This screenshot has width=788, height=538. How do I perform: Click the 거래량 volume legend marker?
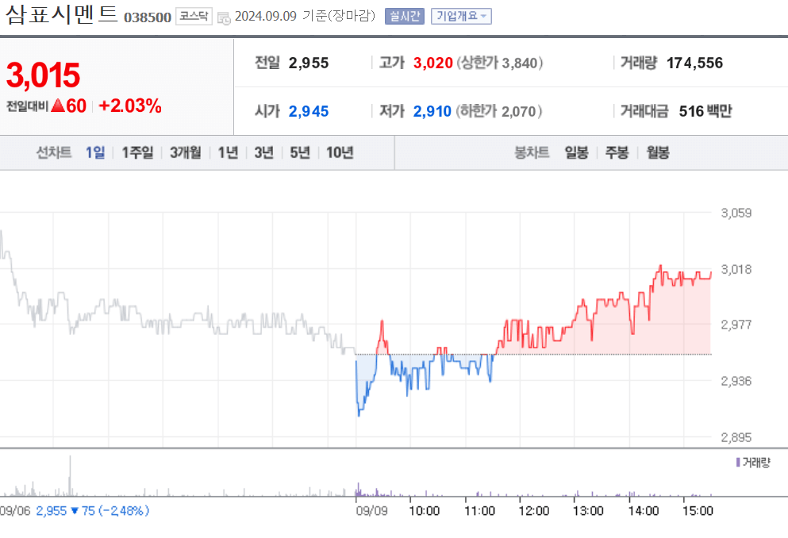[738, 462]
